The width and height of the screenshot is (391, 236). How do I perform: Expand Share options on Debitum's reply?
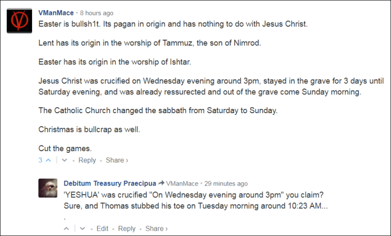[156, 228]
